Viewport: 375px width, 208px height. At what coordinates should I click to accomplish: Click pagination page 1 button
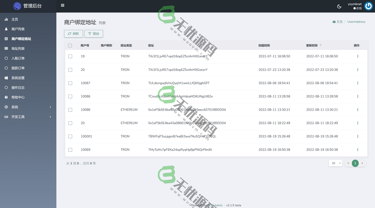pos(355,163)
